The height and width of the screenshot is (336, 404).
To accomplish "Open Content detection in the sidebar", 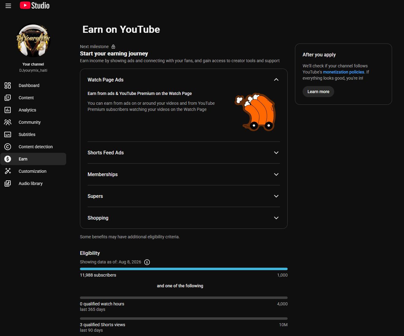I will click(x=33, y=147).
